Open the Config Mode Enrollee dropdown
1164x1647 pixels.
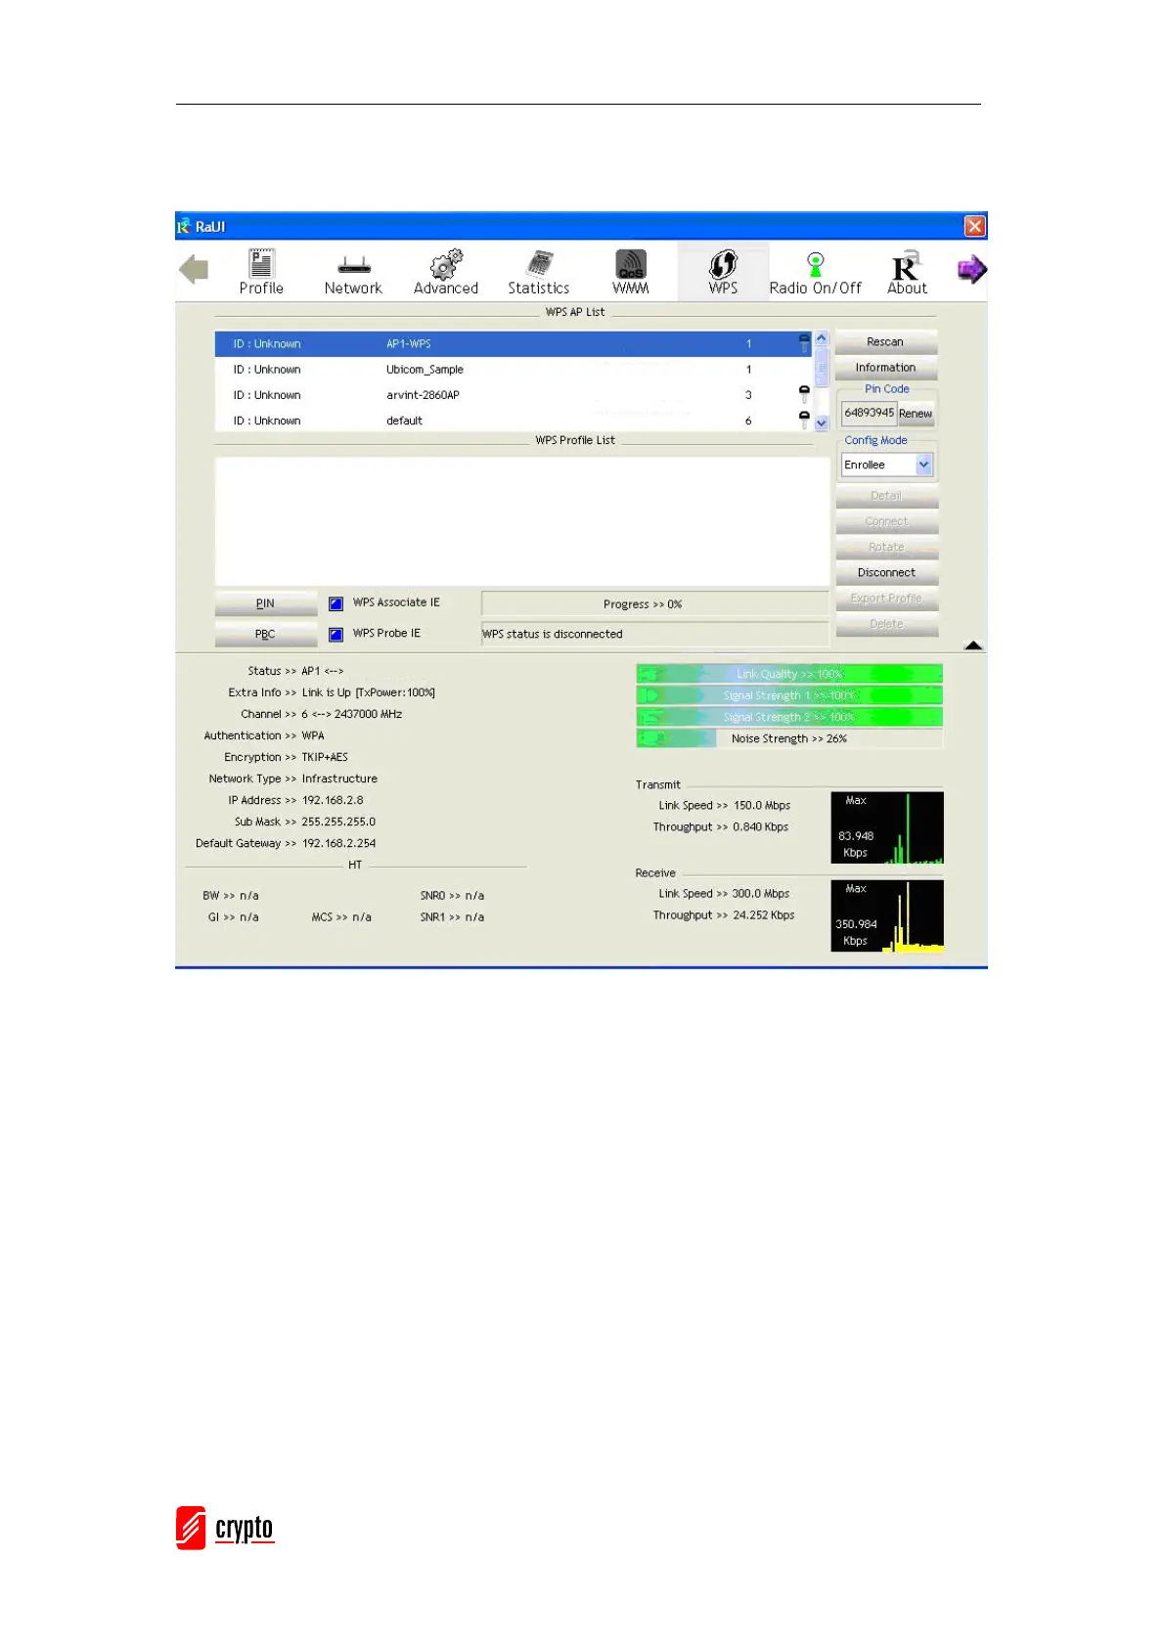pyautogui.click(x=887, y=465)
